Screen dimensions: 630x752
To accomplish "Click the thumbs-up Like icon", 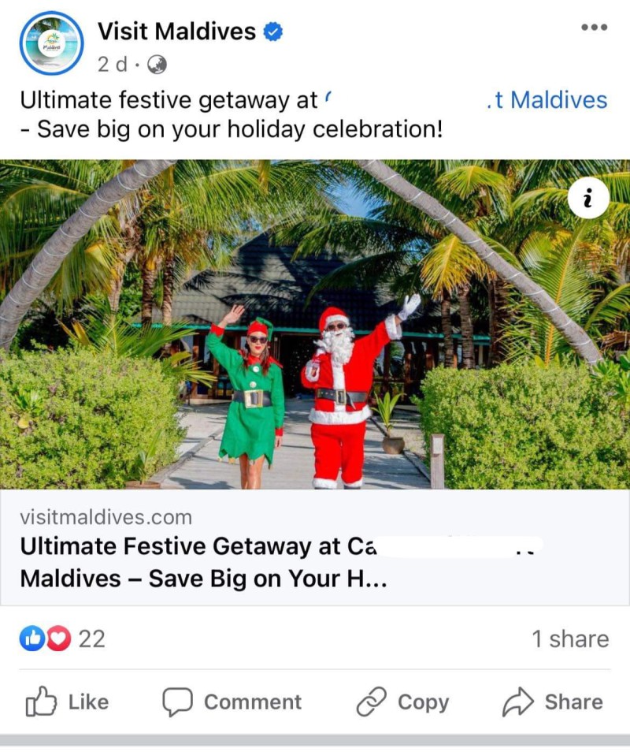I will (40, 702).
